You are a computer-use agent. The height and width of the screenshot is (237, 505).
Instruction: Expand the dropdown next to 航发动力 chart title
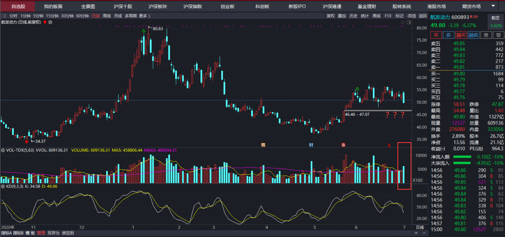coord(50,22)
